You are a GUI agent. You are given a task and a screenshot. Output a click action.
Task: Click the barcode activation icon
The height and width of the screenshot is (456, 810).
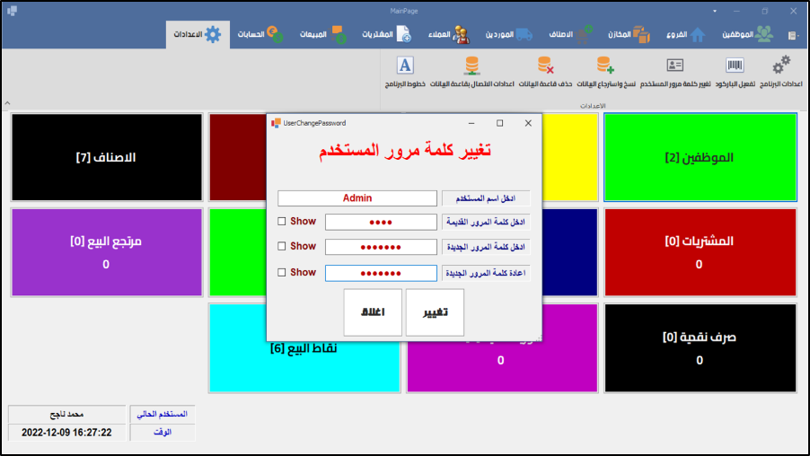(x=735, y=66)
